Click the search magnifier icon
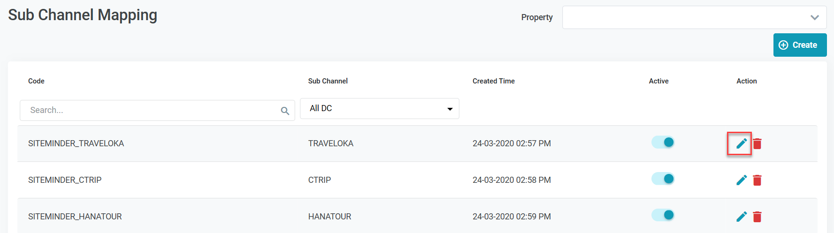The image size is (834, 233). [285, 111]
